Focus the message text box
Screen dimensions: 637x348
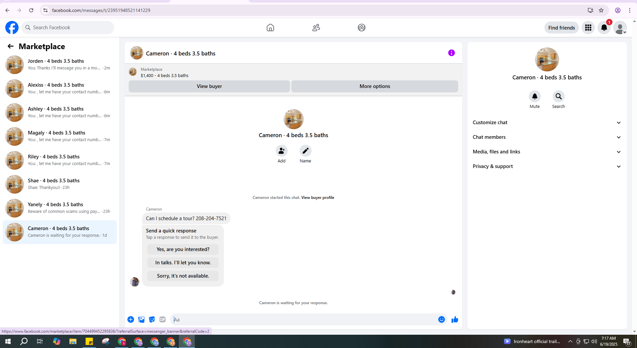tap(303, 319)
